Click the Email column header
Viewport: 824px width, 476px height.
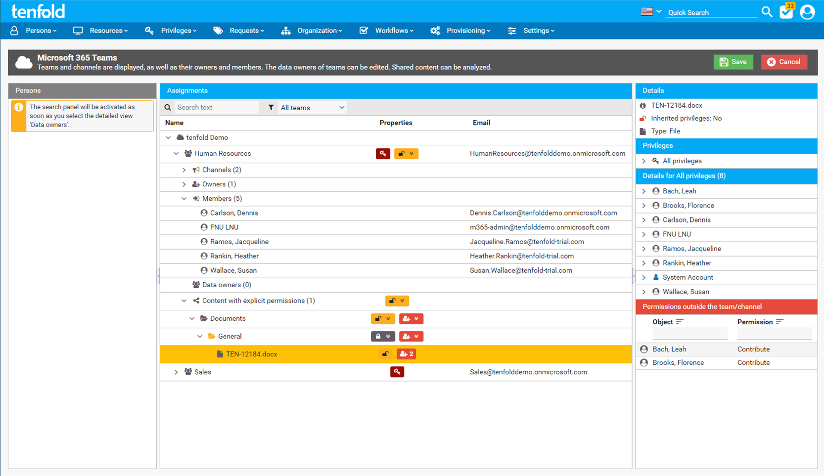[x=481, y=123]
